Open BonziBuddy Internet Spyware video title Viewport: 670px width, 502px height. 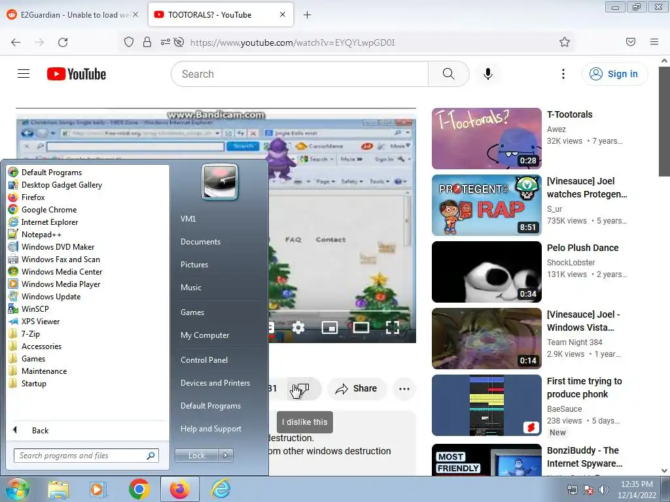point(584,457)
